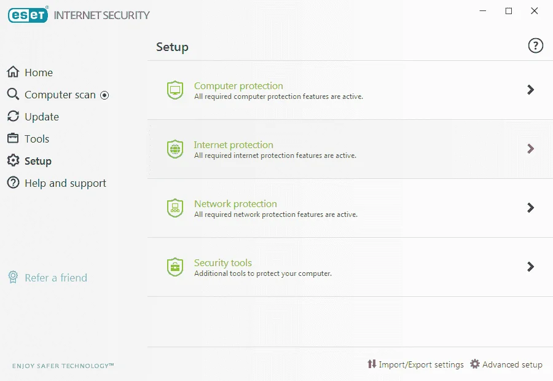
Task: Open help via the top-right question mark
Action: point(535,46)
